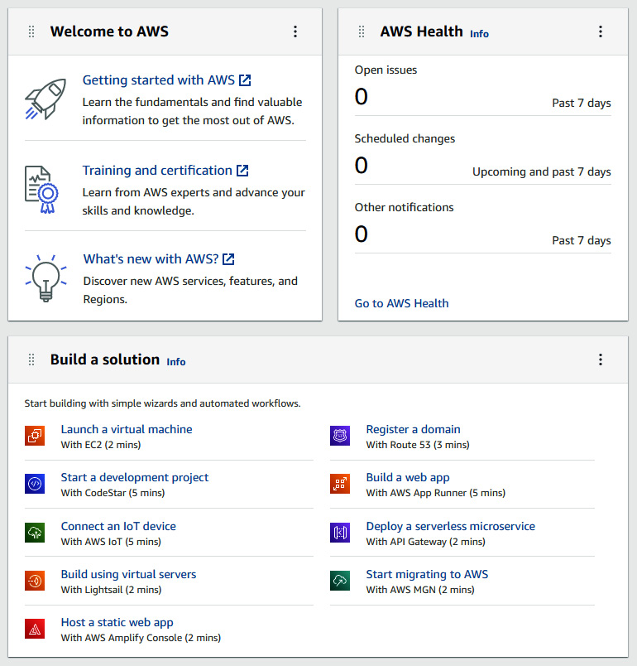Open Start migrating to AWS link
637x666 pixels.
click(427, 574)
